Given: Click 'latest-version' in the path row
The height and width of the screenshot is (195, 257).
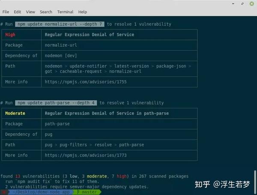Looking at the screenshot, I should 131,66.
